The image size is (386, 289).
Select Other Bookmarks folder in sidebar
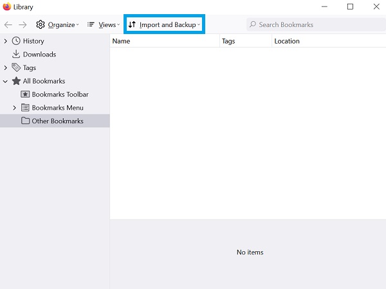[x=57, y=121]
